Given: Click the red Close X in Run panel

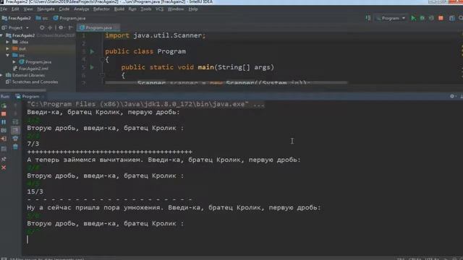Looking at the screenshot, I should [x=4, y=168].
